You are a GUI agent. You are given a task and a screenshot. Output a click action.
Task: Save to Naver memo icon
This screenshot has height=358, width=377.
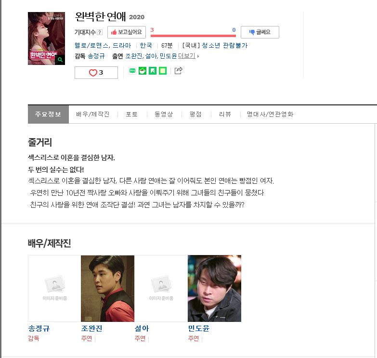[163, 71]
